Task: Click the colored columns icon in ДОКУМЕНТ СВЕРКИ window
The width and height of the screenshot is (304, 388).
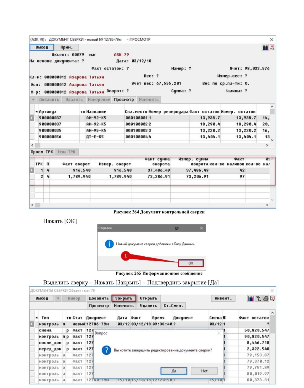Action: pos(265,47)
